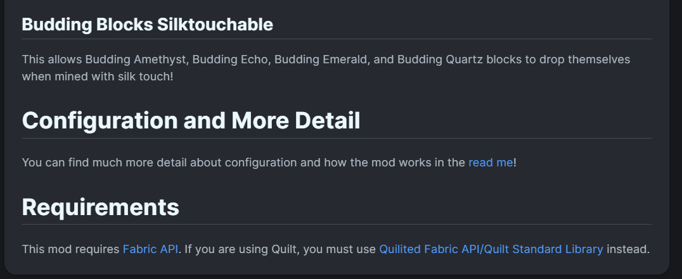
Task: Click the divider line under Requirements heading
Action: 336,224
